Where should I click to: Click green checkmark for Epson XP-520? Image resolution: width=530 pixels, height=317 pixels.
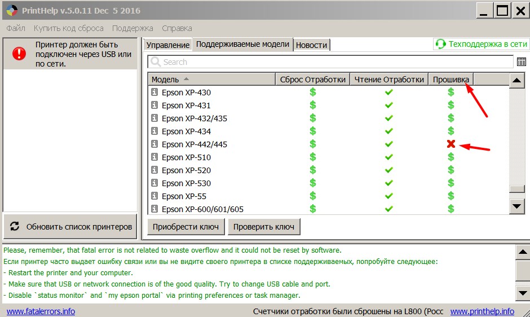click(x=388, y=170)
